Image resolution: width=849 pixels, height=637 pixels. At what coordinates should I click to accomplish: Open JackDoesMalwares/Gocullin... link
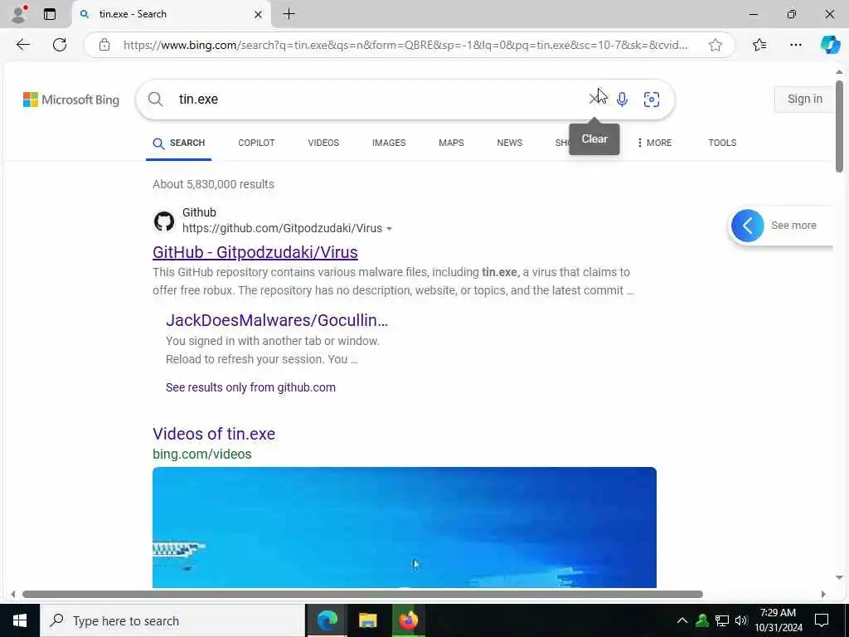click(277, 320)
